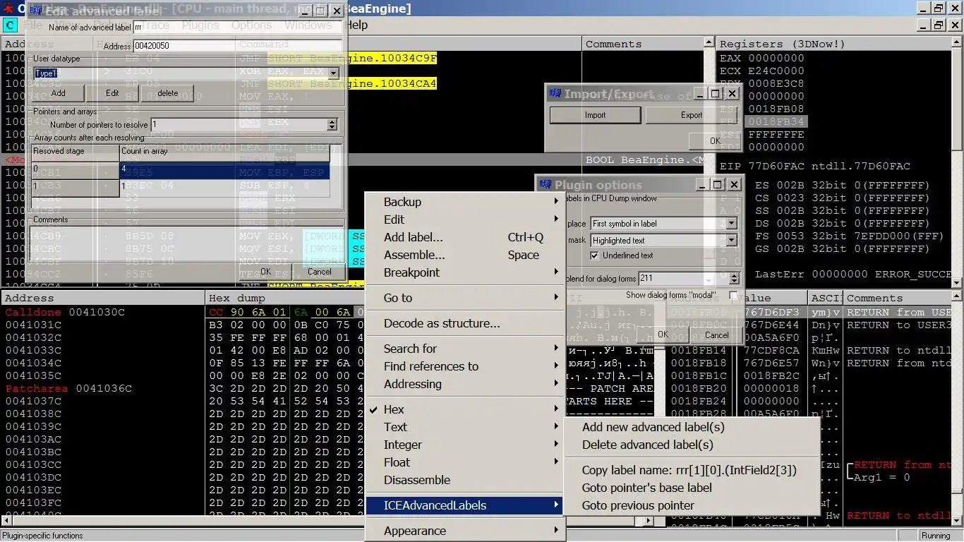Choose the Text dump format entry
Screen dimensions: 964x542
[x=466, y=427]
